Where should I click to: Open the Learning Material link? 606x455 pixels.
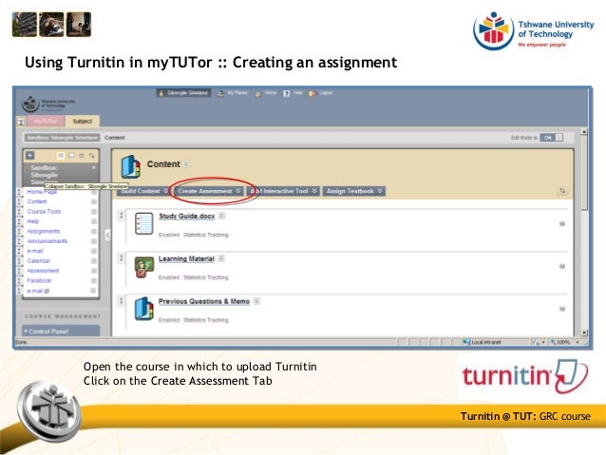[186, 258]
